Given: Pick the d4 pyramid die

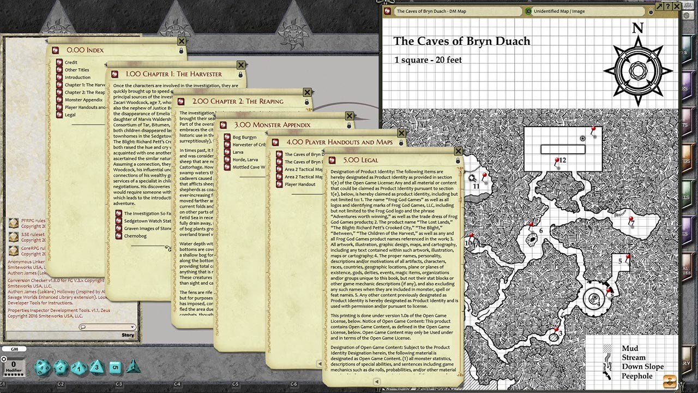Looking at the screenshot, I should [133, 366].
